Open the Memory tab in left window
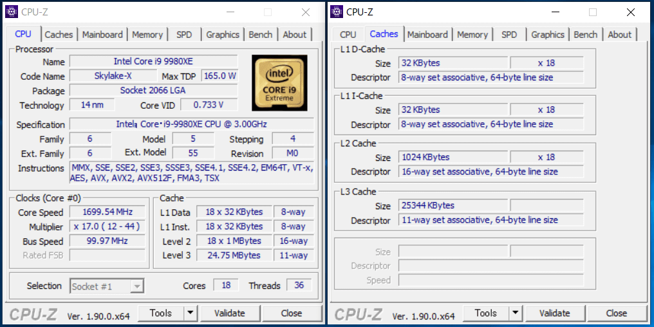The width and height of the screenshot is (654, 327). tap(147, 35)
